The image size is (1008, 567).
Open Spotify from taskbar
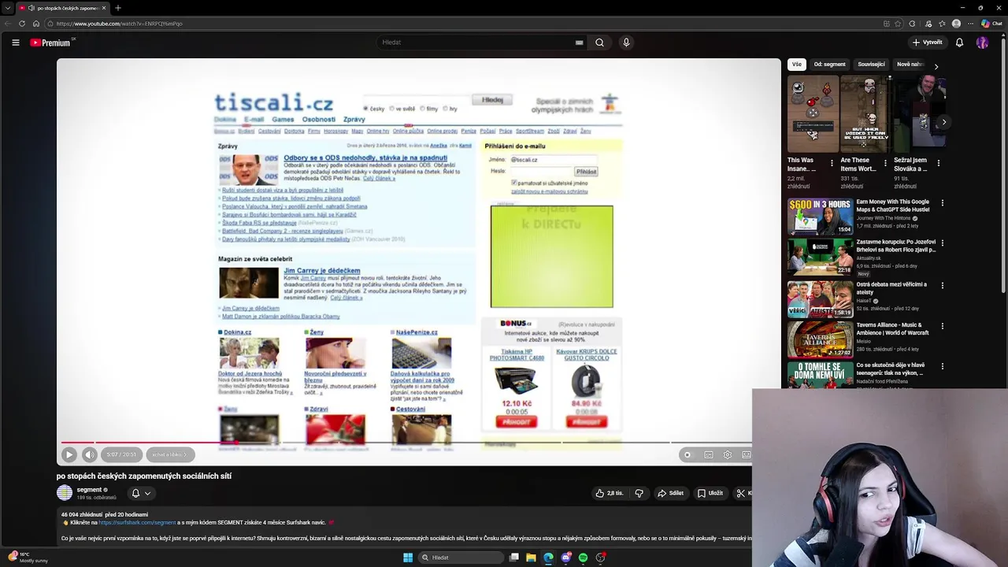[583, 558]
